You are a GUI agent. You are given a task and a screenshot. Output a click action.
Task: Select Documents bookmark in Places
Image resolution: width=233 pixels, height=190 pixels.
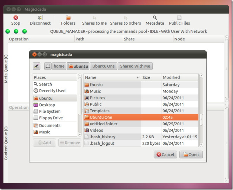click(x=55, y=126)
